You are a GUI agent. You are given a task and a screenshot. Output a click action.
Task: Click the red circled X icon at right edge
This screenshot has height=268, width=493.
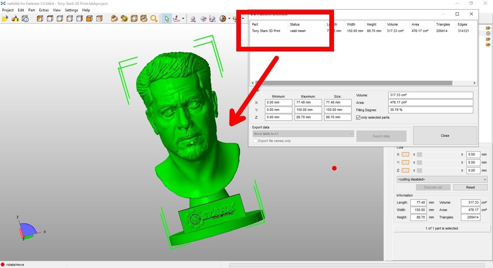coord(488,33)
